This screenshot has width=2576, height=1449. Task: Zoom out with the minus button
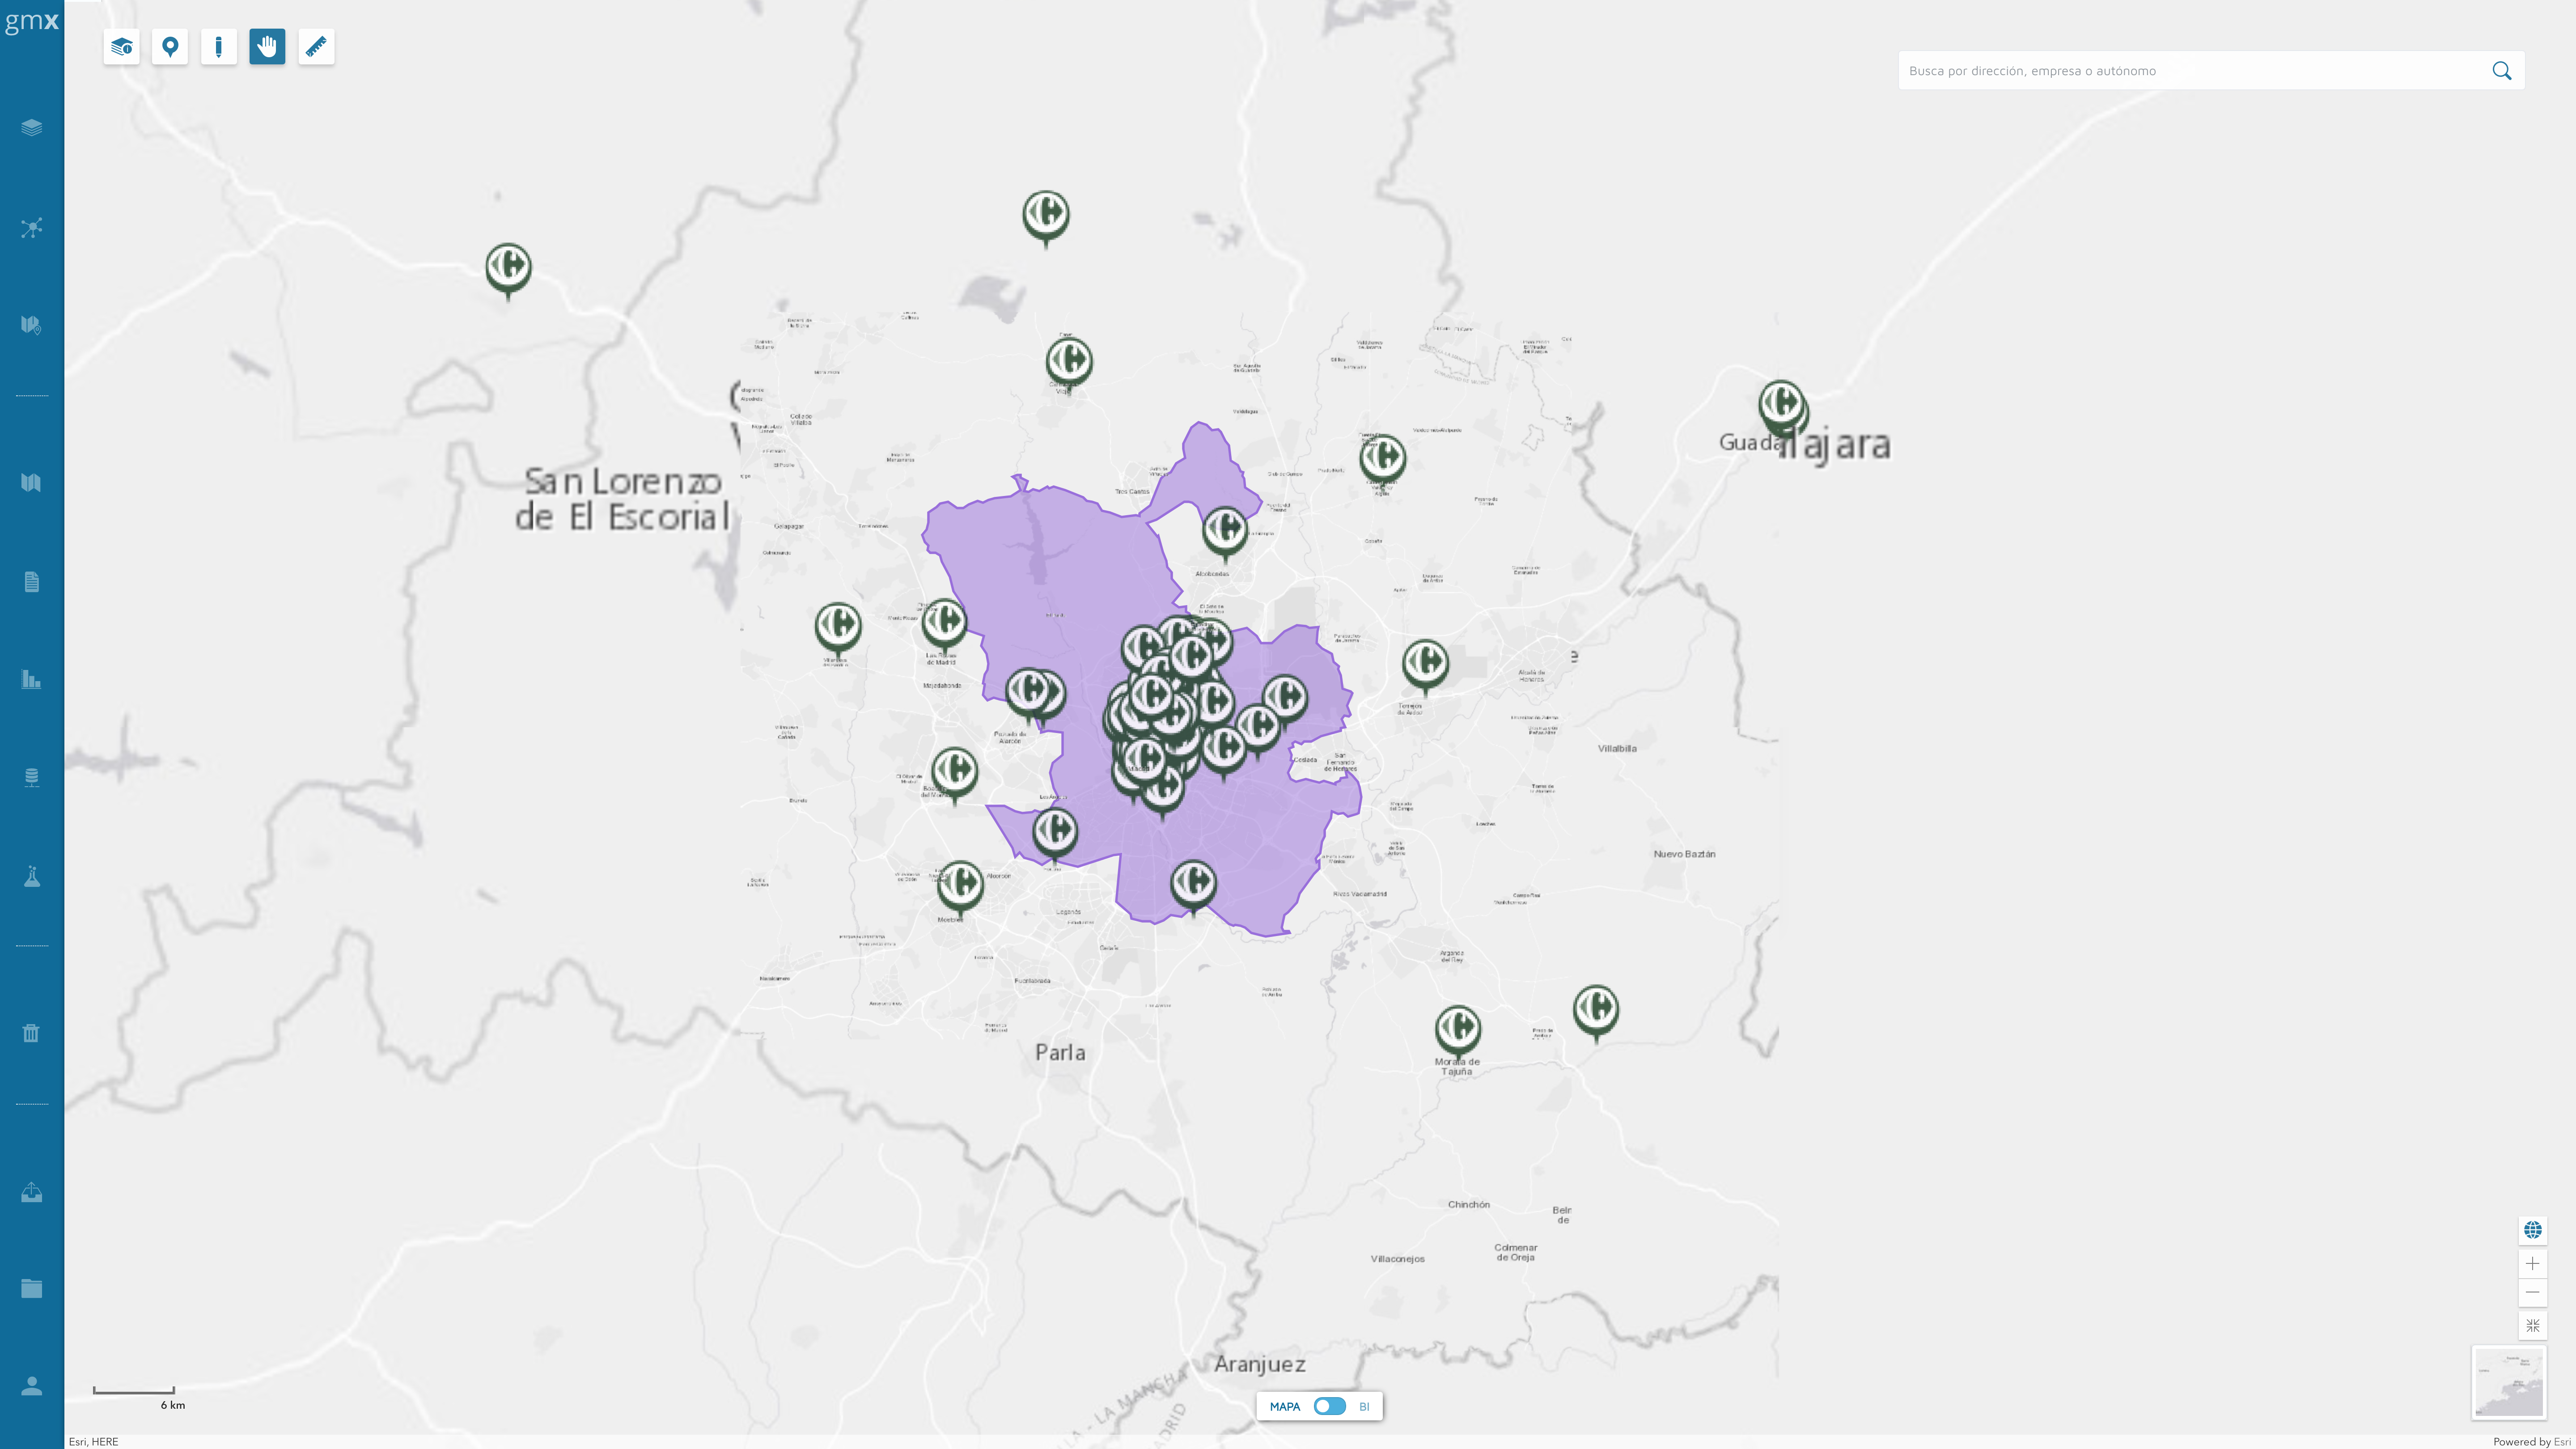point(2532,1293)
